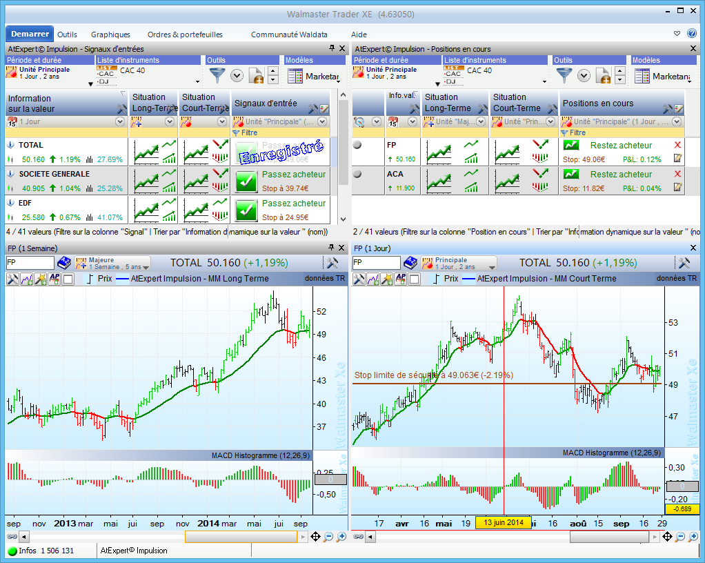705x563 pixels.
Task: Toggle the empty square box in daily chart toolbar
Action: 414,279
